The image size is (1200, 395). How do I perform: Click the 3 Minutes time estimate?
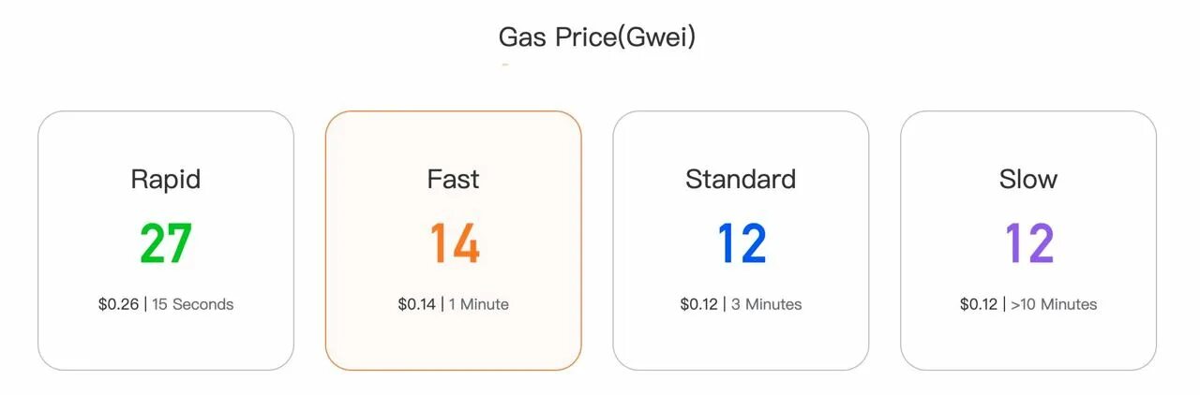[x=767, y=304]
